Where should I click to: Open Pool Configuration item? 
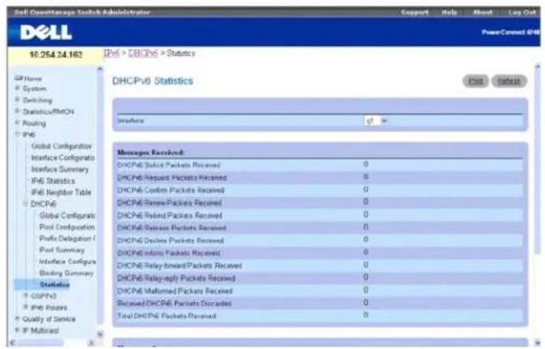(x=67, y=227)
